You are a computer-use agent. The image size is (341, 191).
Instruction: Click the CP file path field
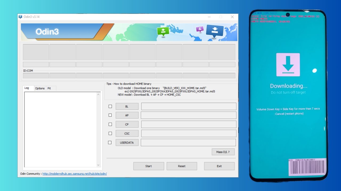[189, 124]
